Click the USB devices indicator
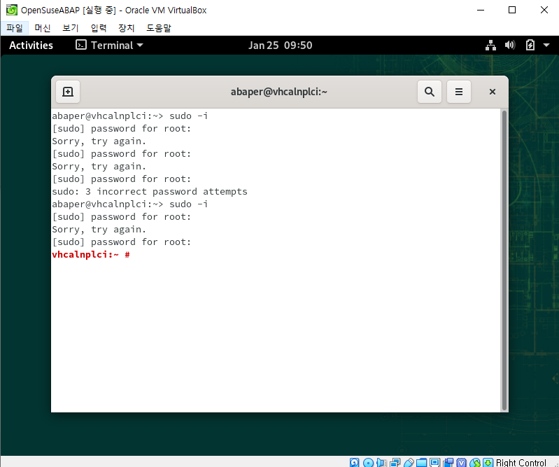Screen dimensions: 559x467 [408, 462]
